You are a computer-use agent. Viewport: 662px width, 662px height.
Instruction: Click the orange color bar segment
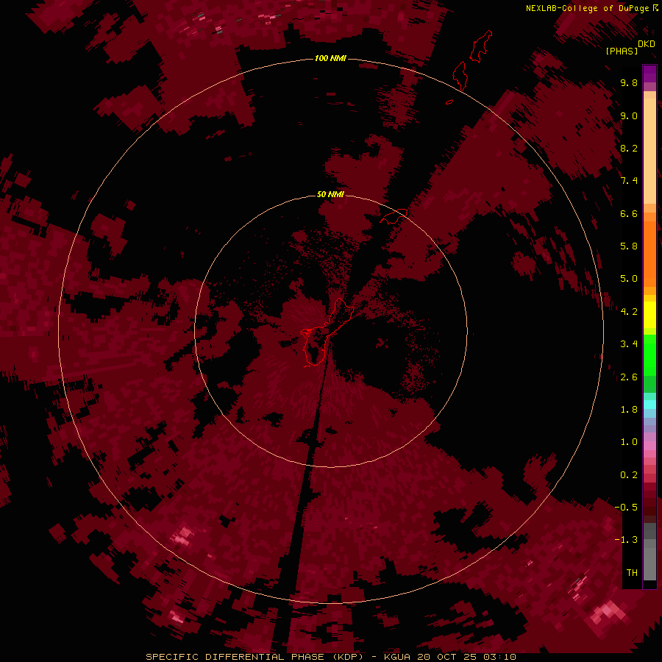point(649,255)
